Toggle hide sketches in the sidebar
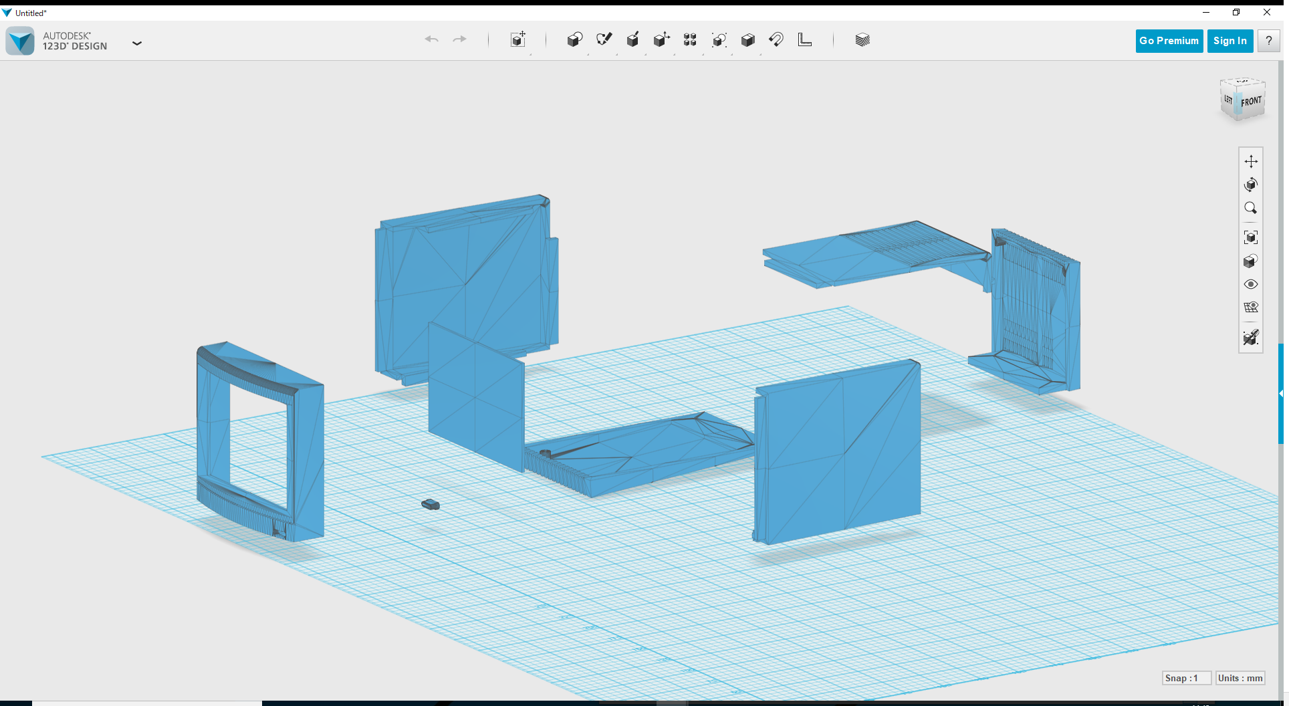 [x=1251, y=338]
